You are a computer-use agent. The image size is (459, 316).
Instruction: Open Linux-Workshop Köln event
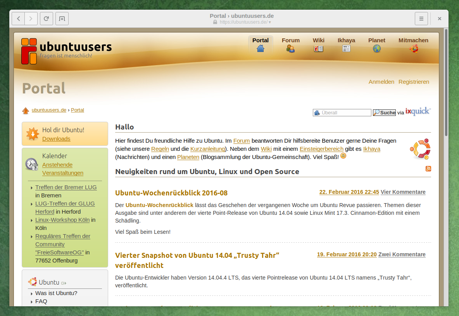point(62,220)
